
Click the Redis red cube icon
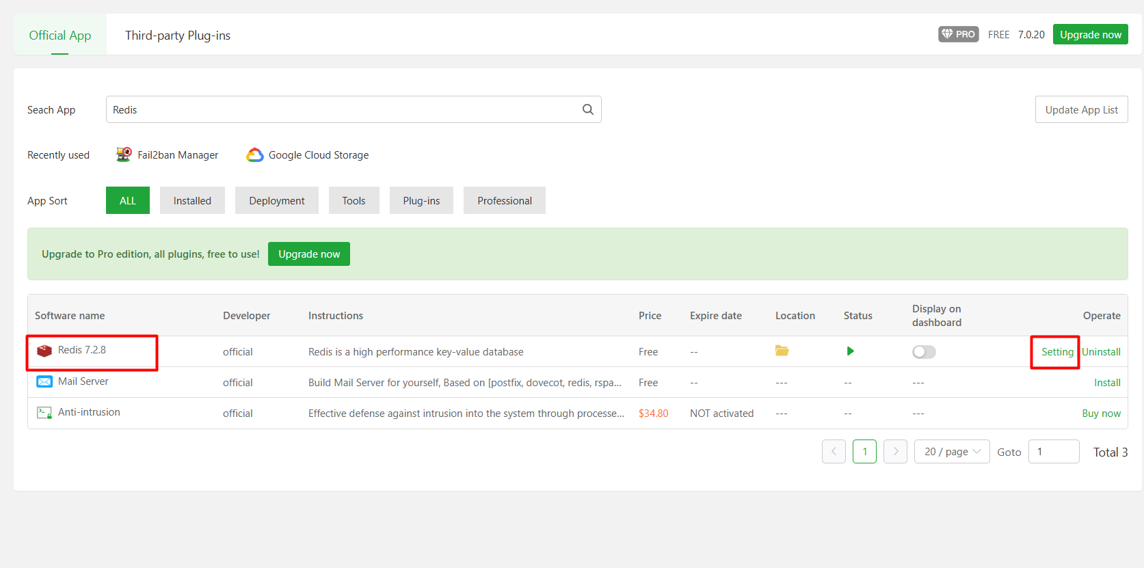(x=44, y=351)
